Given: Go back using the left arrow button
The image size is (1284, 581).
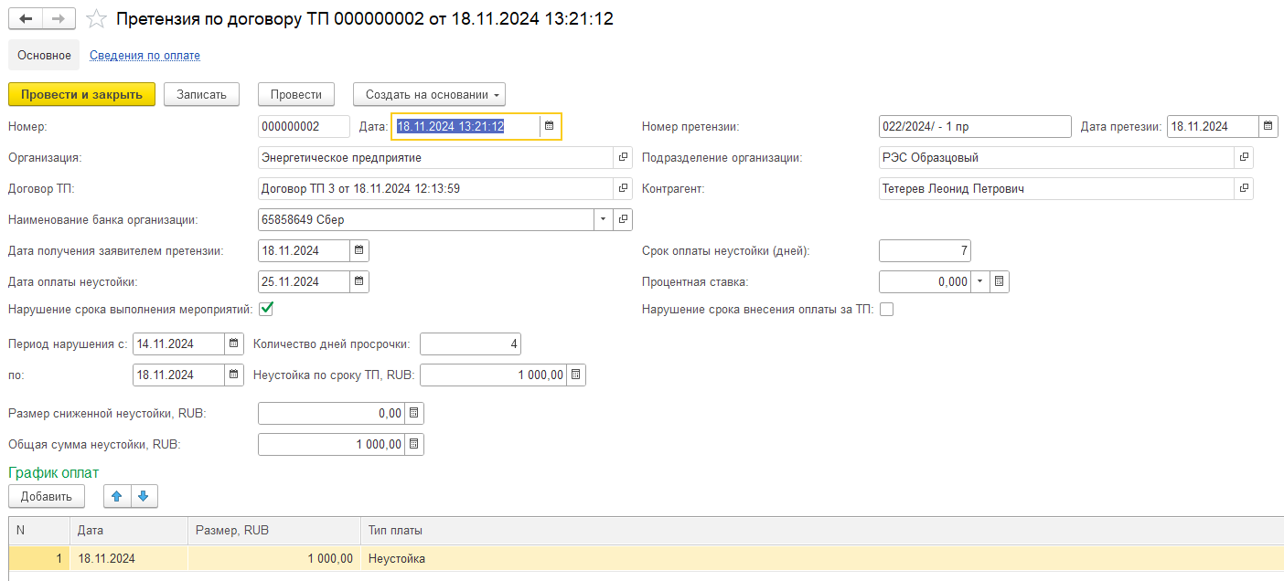Looking at the screenshot, I should pos(27,19).
